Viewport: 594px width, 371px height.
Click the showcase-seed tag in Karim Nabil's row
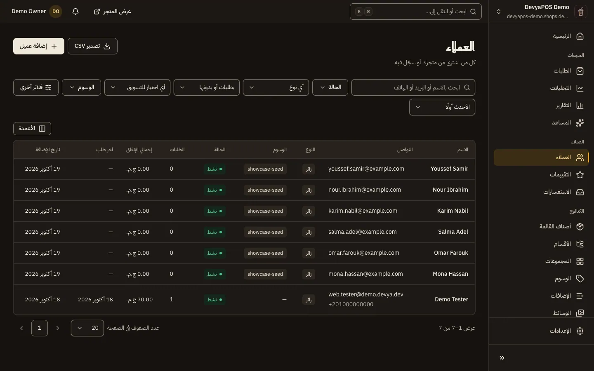[265, 211]
